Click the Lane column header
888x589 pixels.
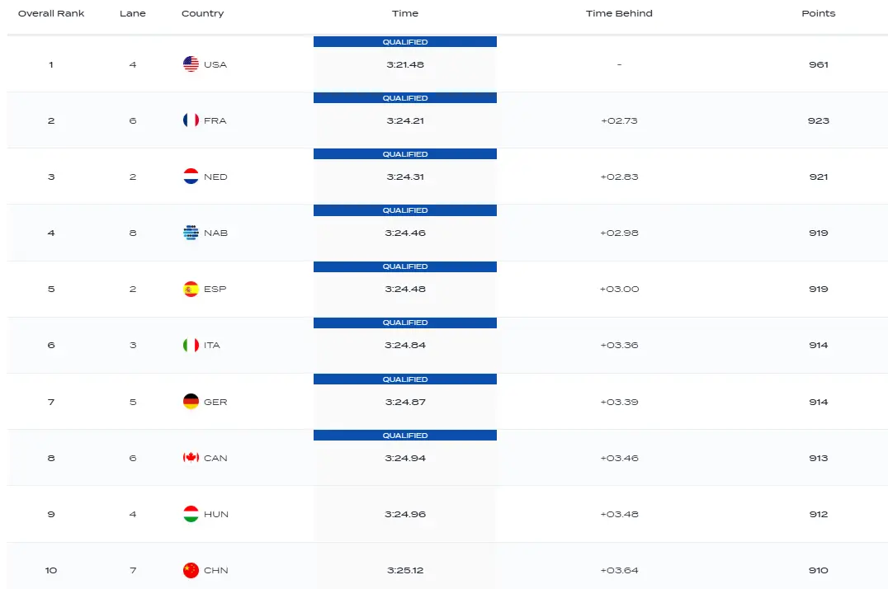coord(133,13)
